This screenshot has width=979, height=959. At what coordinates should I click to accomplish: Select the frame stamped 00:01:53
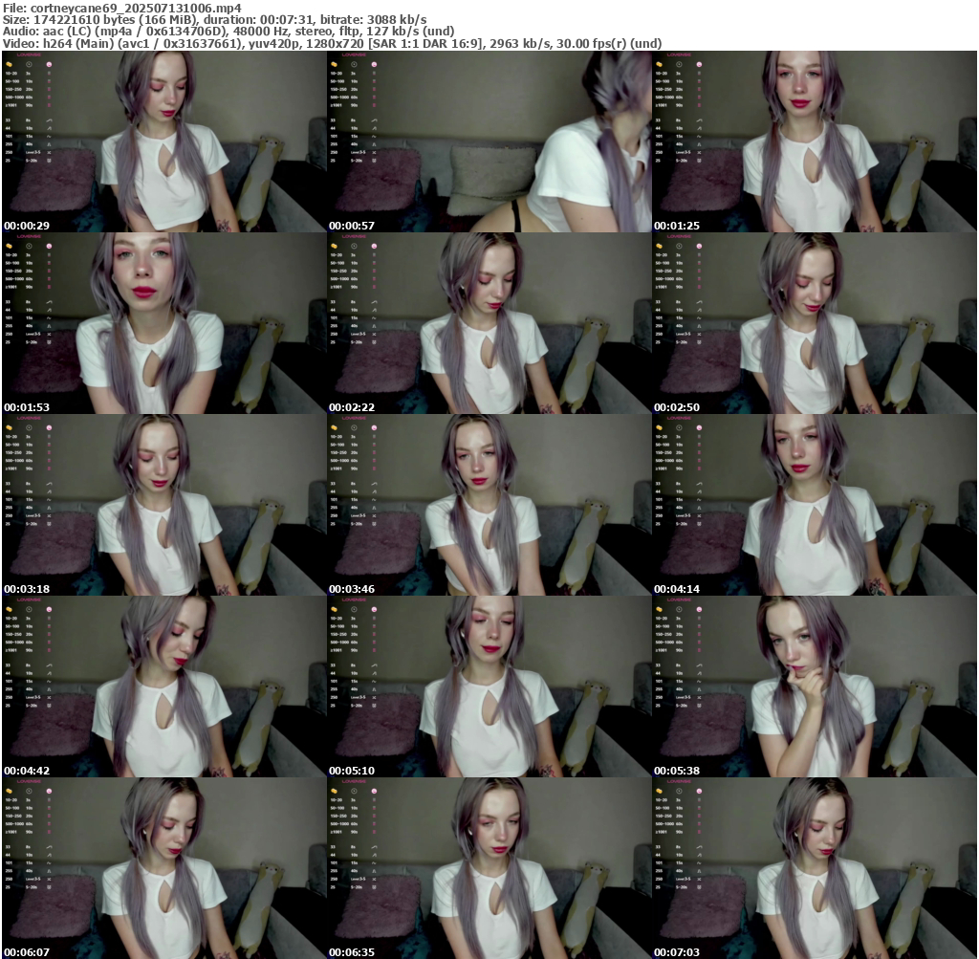[x=163, y=323]
